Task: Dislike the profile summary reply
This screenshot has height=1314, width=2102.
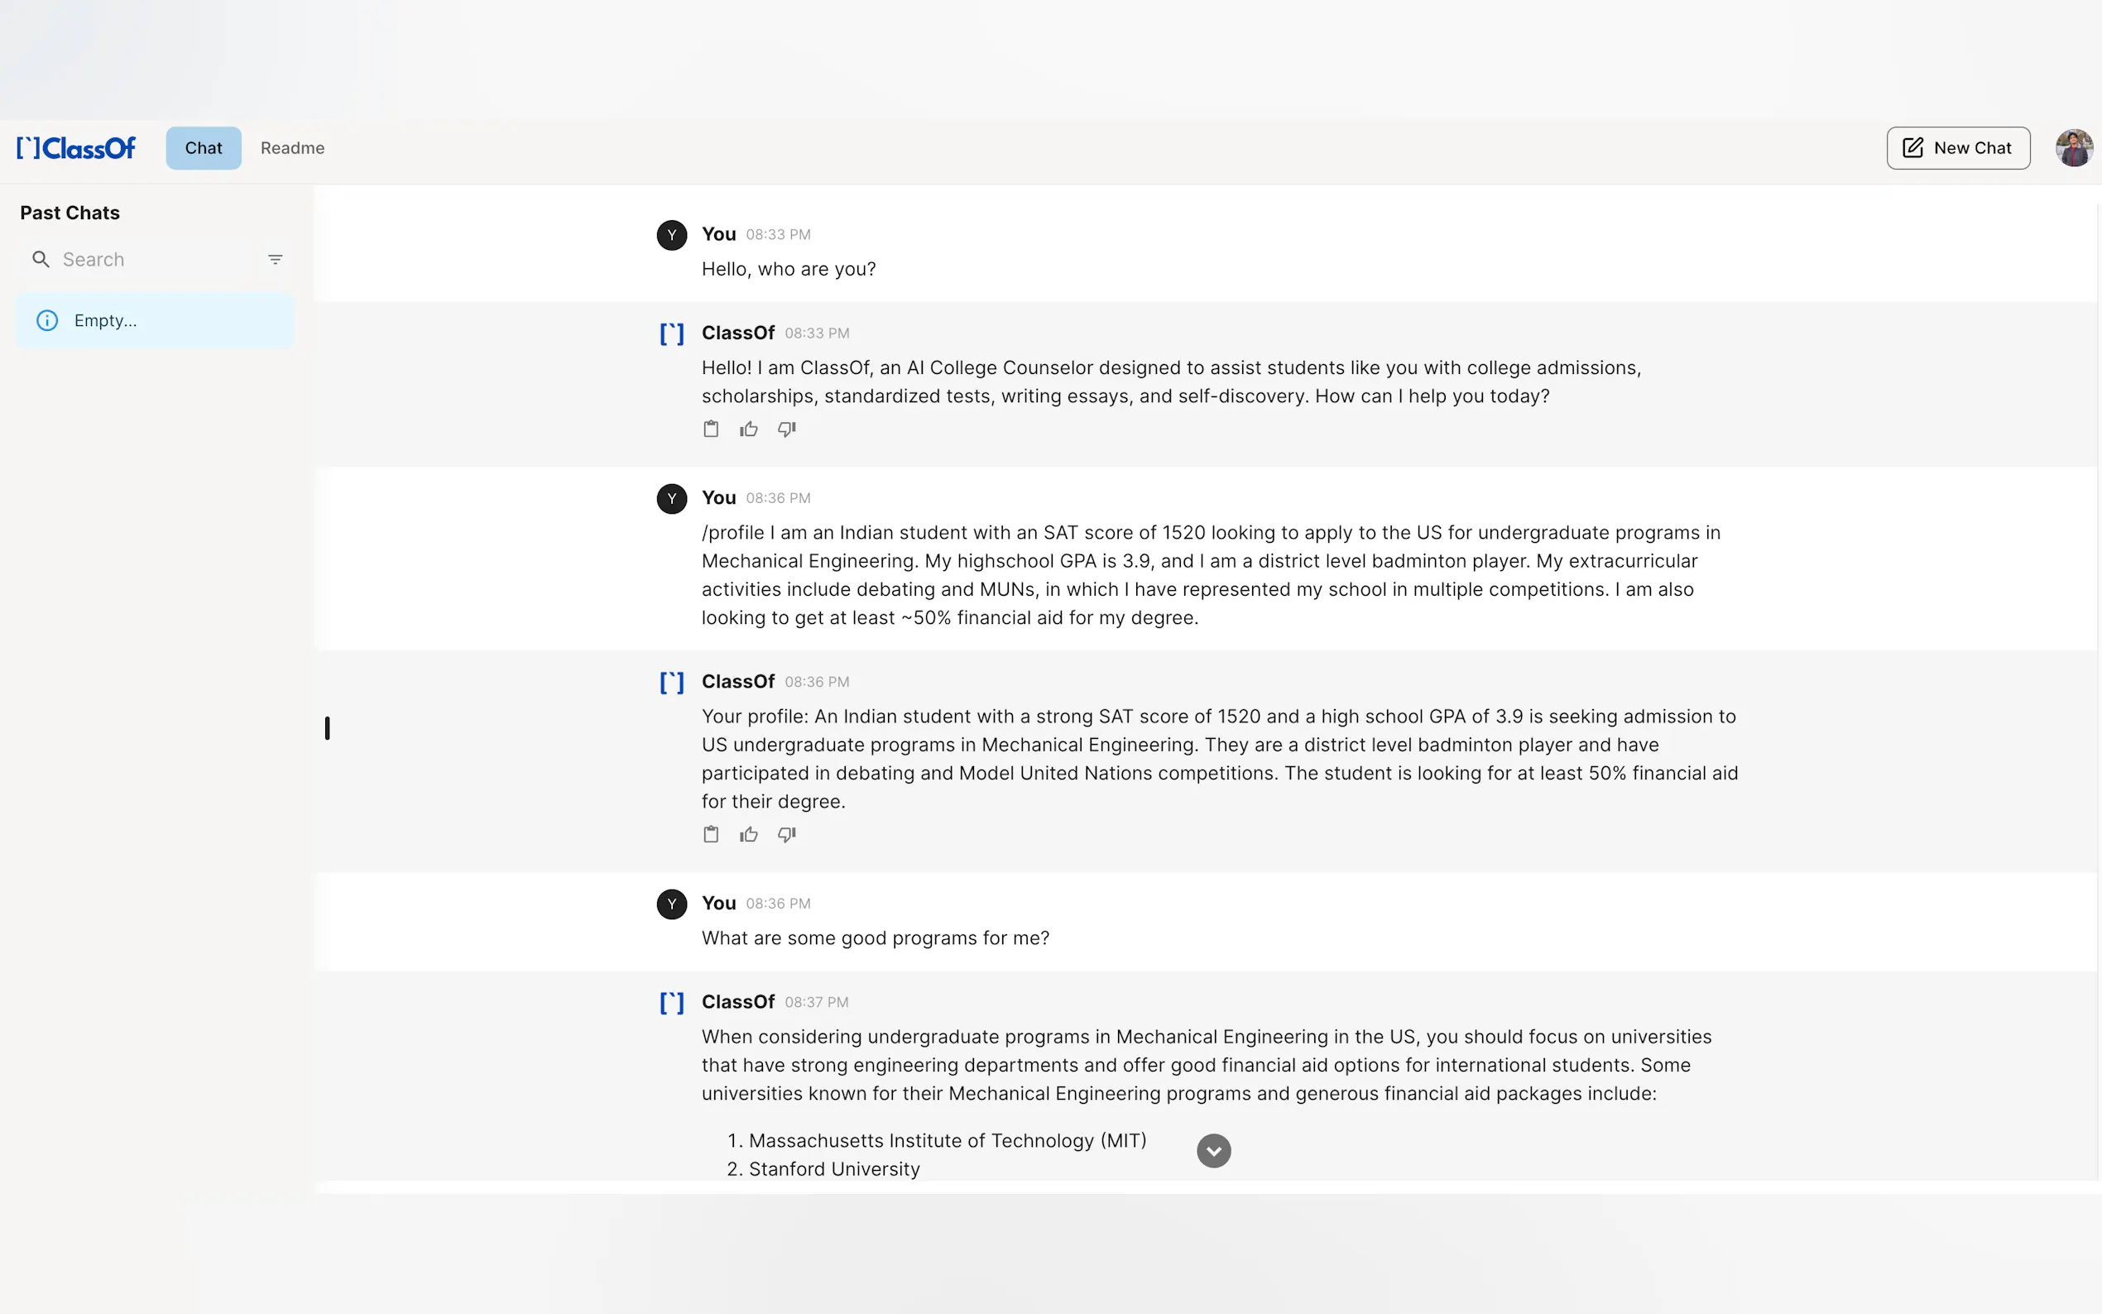Action: click(786, 835)
